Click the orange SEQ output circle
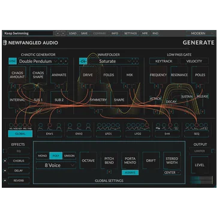 point(197,125)
